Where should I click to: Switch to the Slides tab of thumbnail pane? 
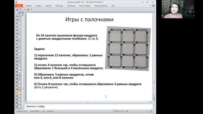tap(16, 13)
